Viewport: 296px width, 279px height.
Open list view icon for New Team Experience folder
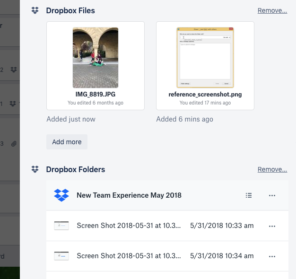(x=249, y=195)
